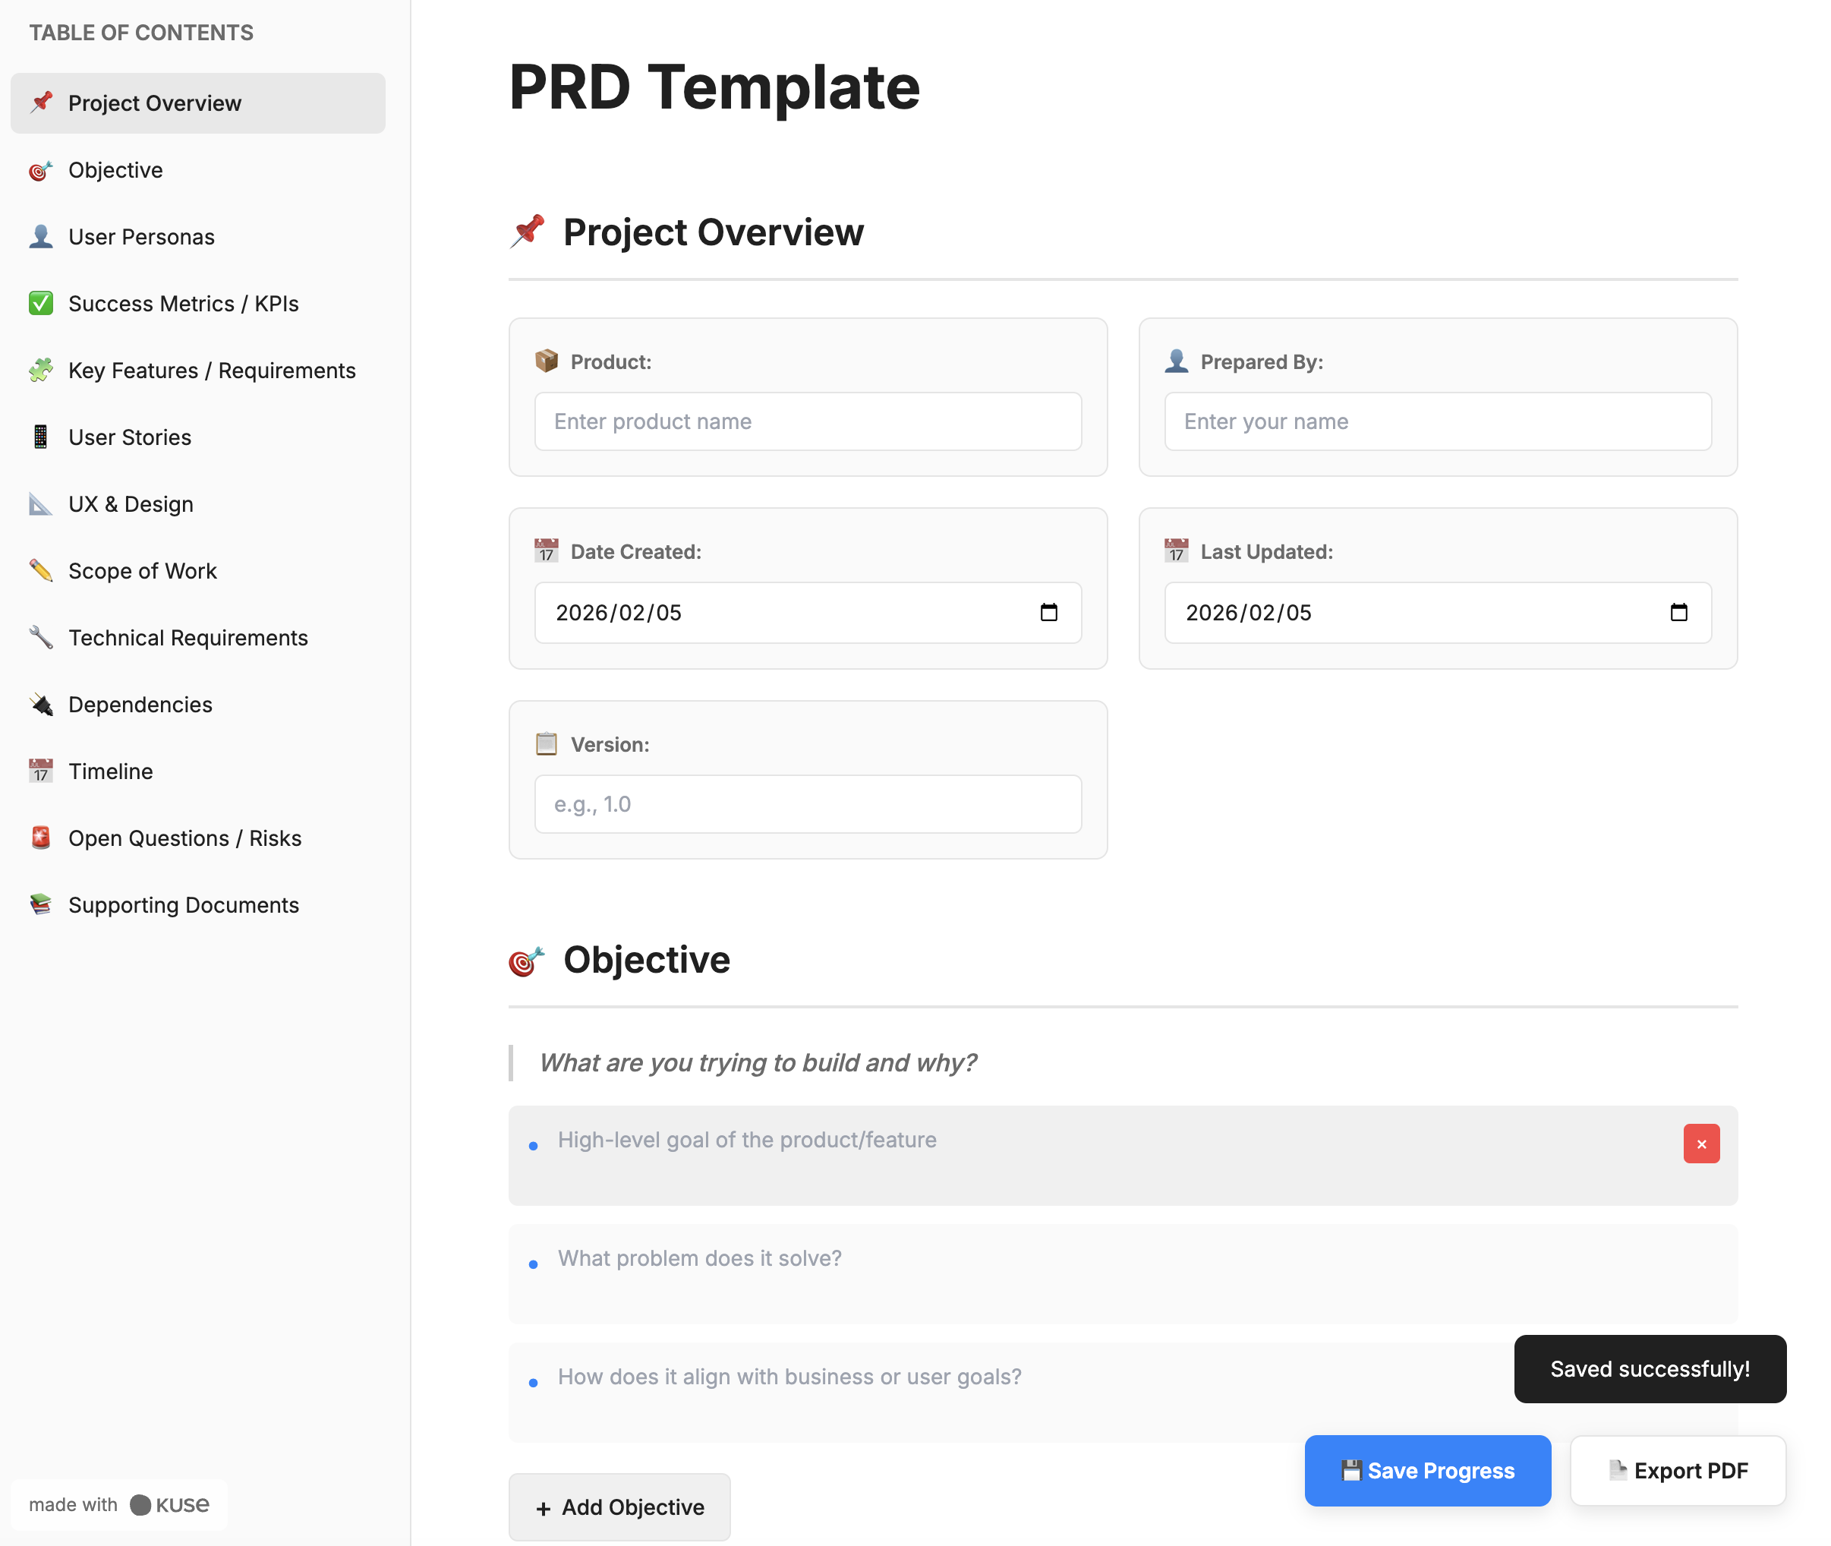Click the Export PDF button

(1678, 1471)
